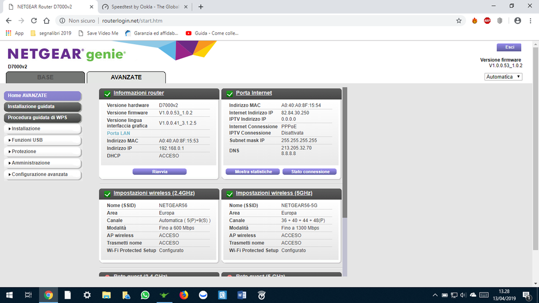Open Microsoft Word from the taskbar
Image resolution: width=539 pixels, height=303 pixels.
click(242, 295)
